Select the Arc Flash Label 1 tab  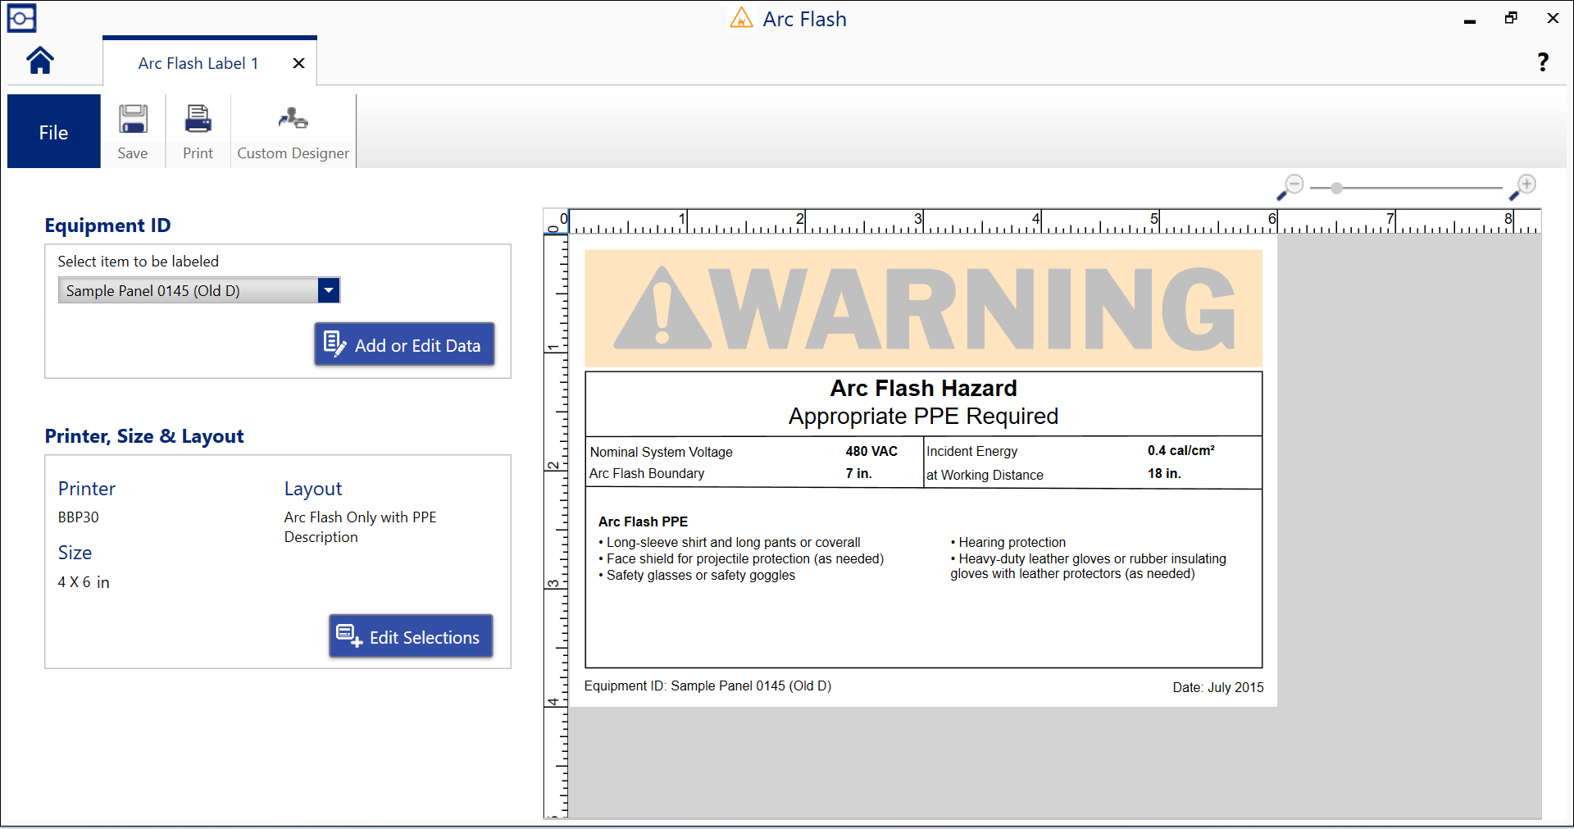(198, 63)
